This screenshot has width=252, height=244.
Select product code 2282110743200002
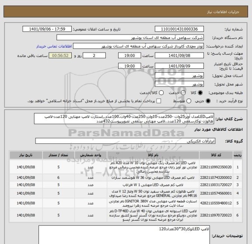[216, 177]
